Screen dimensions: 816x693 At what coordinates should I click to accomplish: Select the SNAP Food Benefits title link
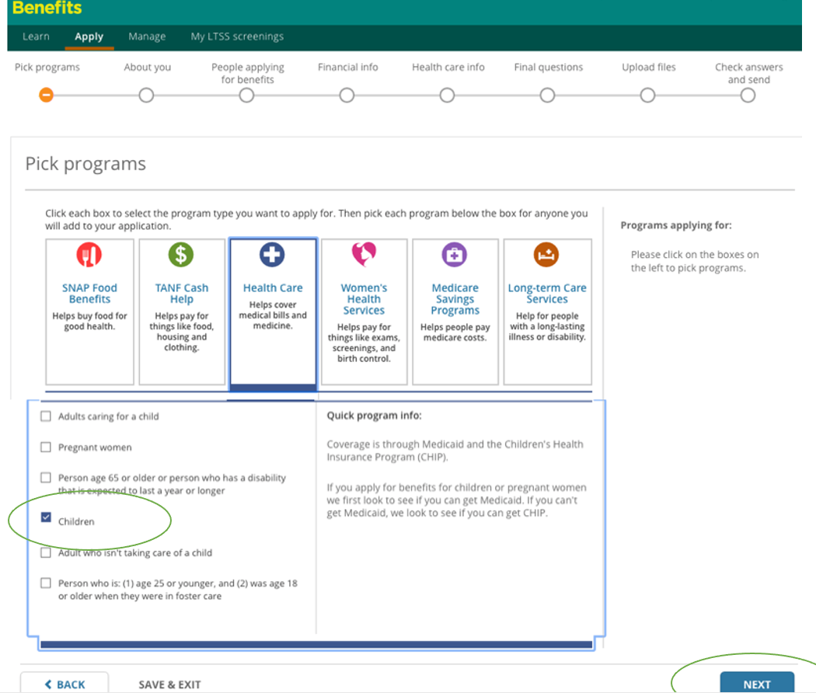tap(89, 294)
